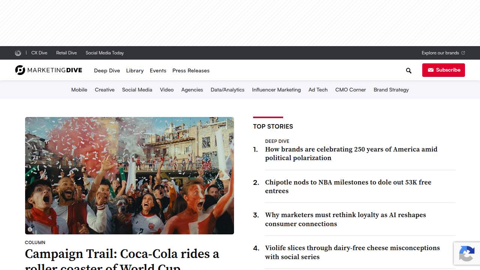The image size is (480, 270).
Task: Select the Influencer Marketing topic
Action: click(276, 90)
